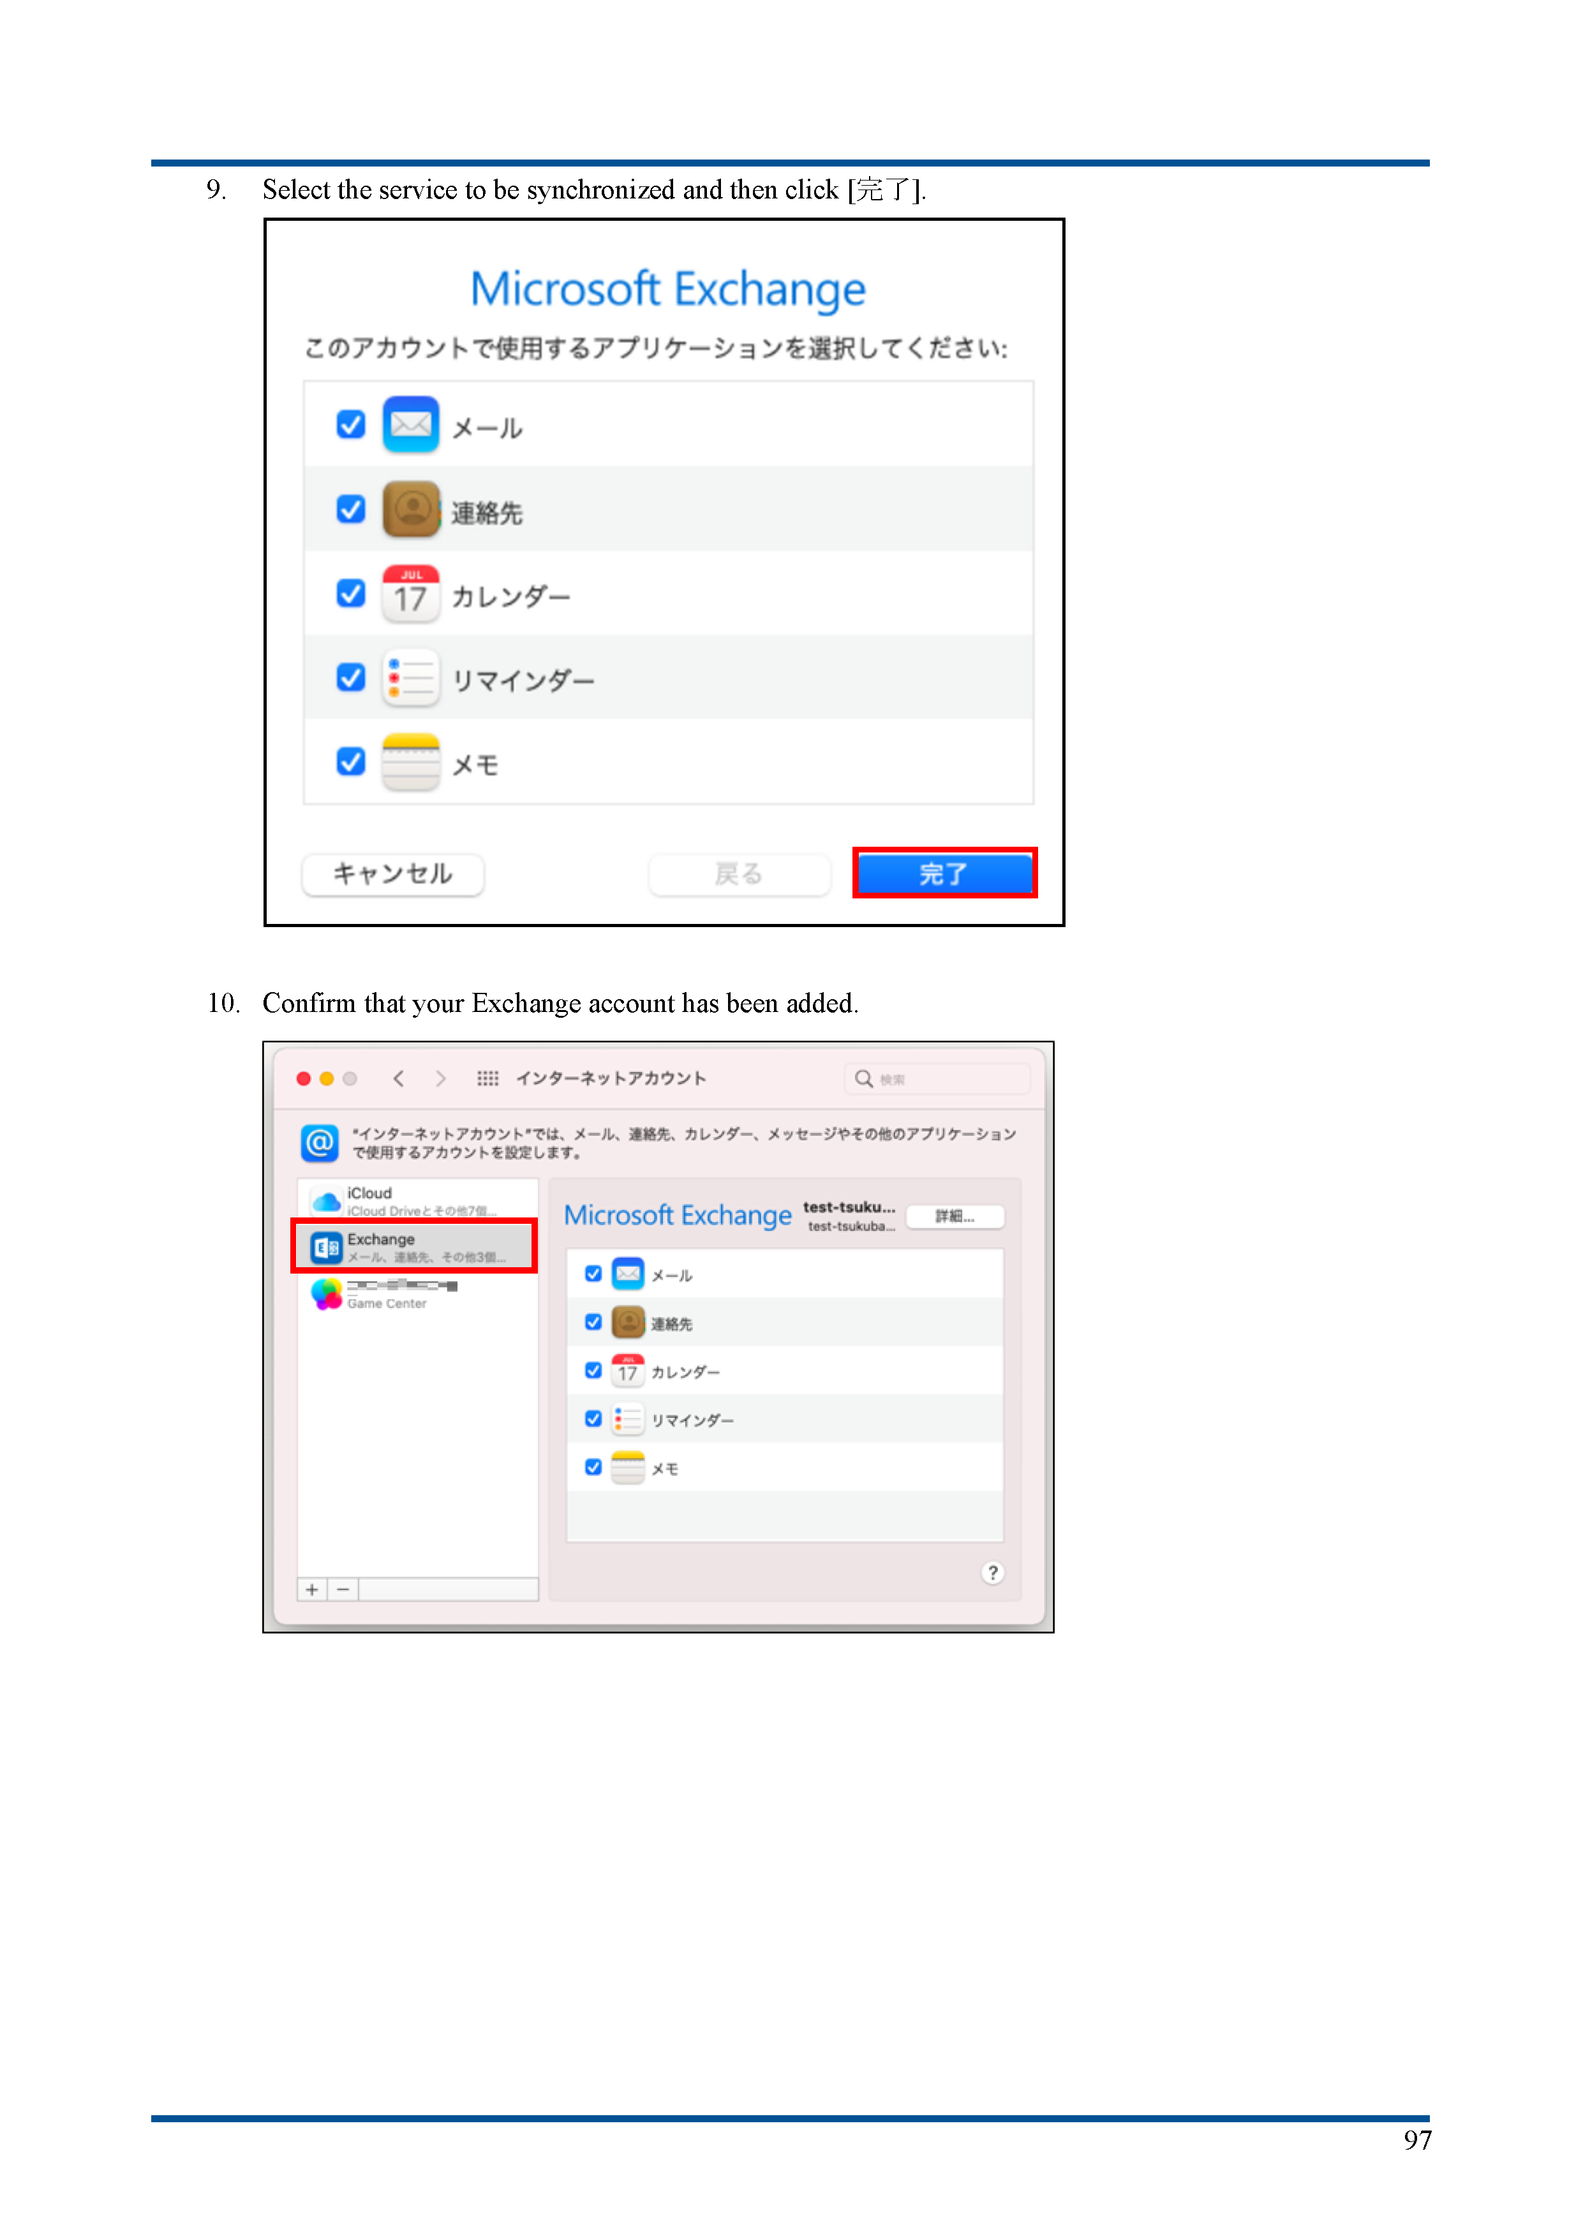Click the minus icon to remove account
The image size is (1583, 2239).
coord(343,1589)
